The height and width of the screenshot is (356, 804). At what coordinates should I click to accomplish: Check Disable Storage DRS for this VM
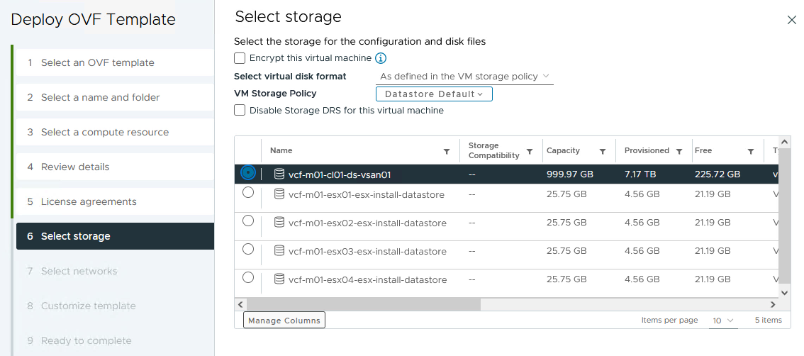point(240,111)
